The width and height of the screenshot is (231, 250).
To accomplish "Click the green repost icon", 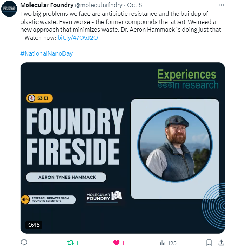I will (x=70, y=243).
